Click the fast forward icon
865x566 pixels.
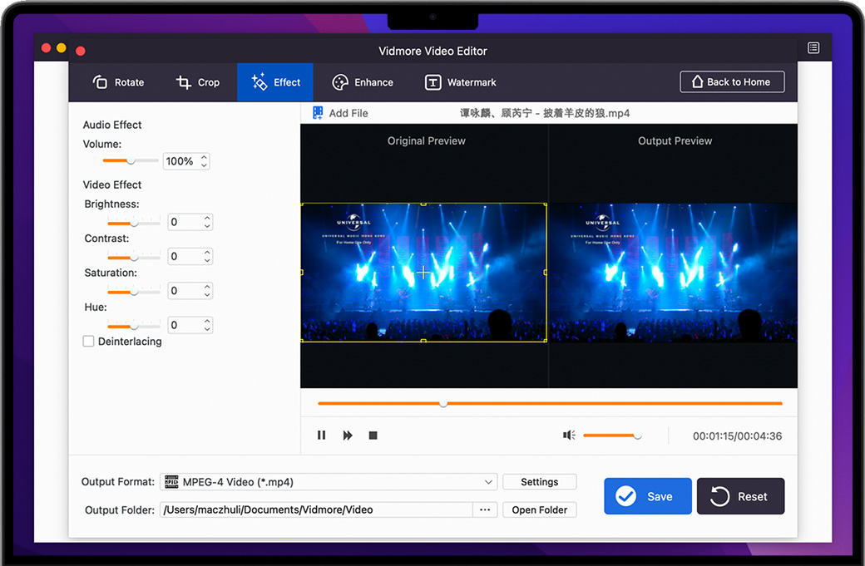(x=348, y=436)
